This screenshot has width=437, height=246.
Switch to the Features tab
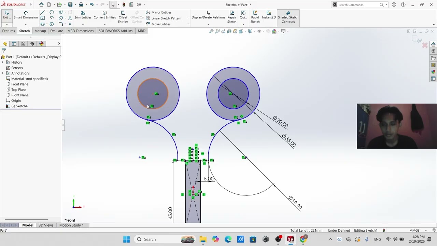9,31
